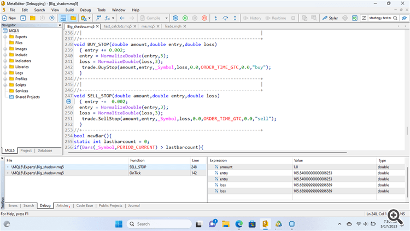Open the Debug menu
The width and height of the screenshot is (410, 231).
click(x=85, y=10)
